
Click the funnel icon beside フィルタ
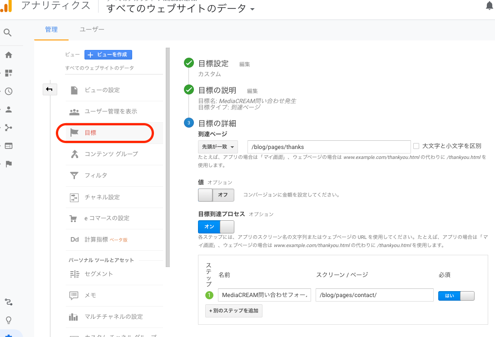74,175
